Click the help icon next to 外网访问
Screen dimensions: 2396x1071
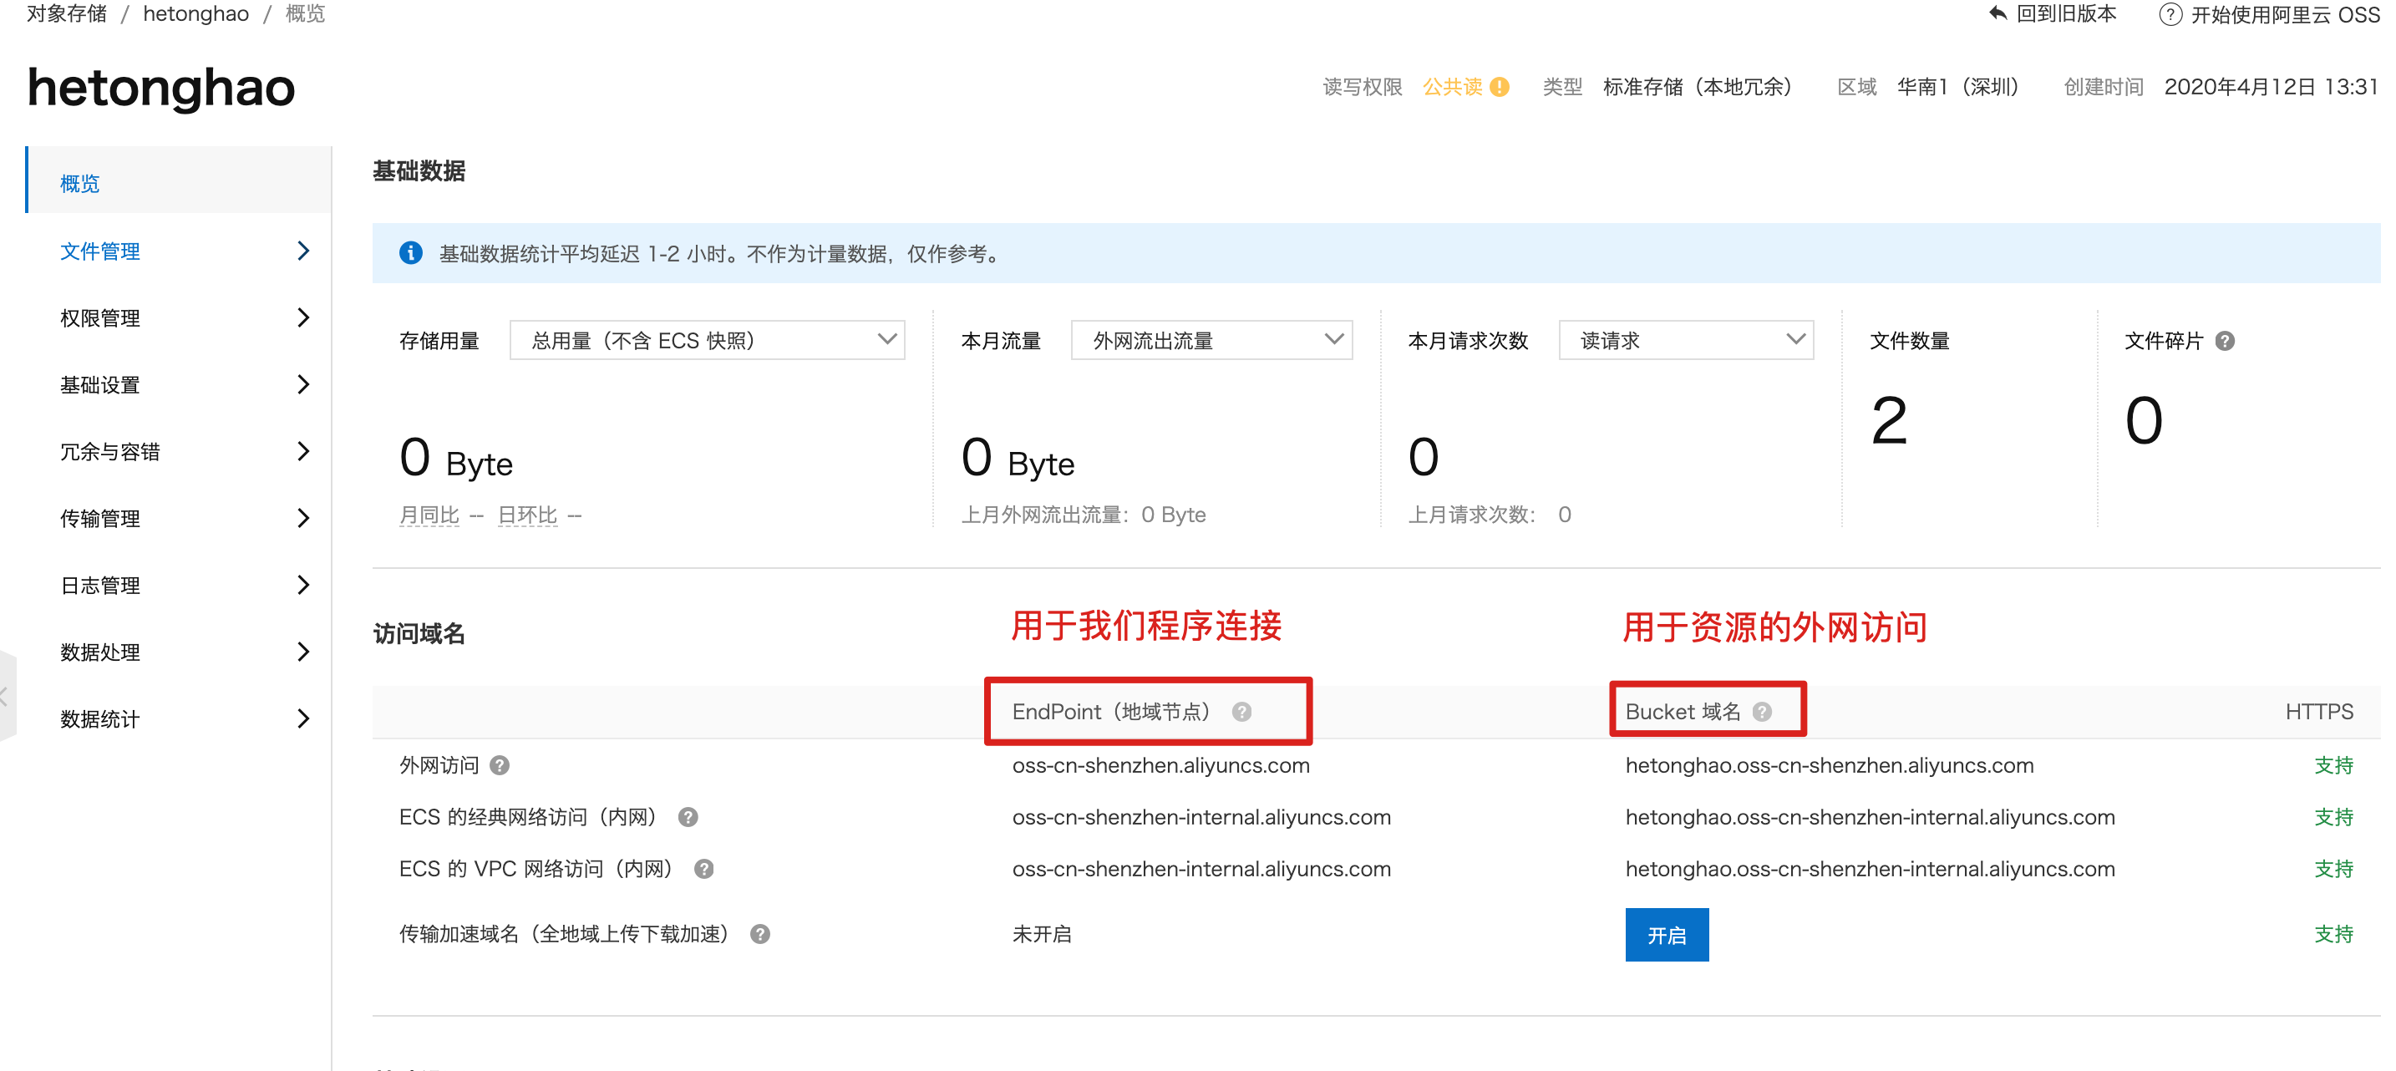click(x=500, y=765)
